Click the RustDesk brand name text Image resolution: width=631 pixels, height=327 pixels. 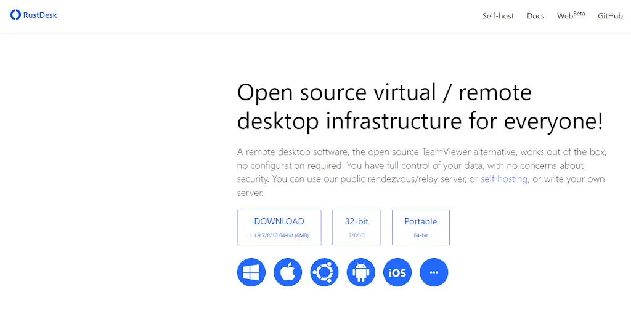[x=40, y=15]
